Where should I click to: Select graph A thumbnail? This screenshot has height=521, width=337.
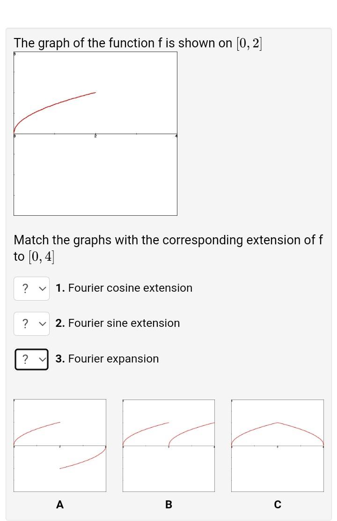[x=60, y=445]
